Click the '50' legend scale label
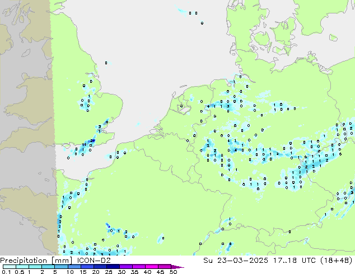The height and width of the screenshot is (274, 355). pyautogui.click(x=173, y=272)
